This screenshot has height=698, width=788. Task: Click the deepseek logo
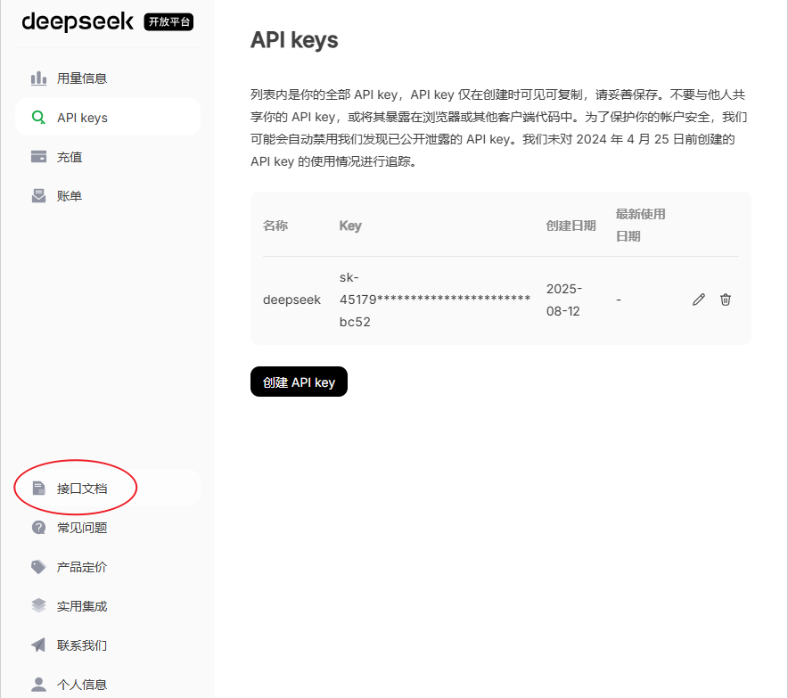click(x=78, y=22)
